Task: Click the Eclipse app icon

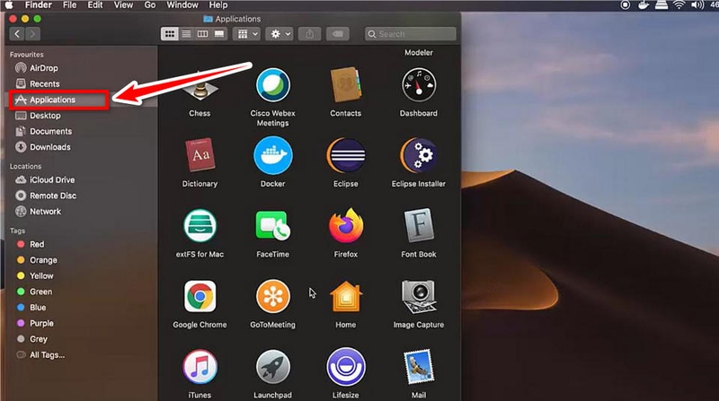Action: click(346, 155)
